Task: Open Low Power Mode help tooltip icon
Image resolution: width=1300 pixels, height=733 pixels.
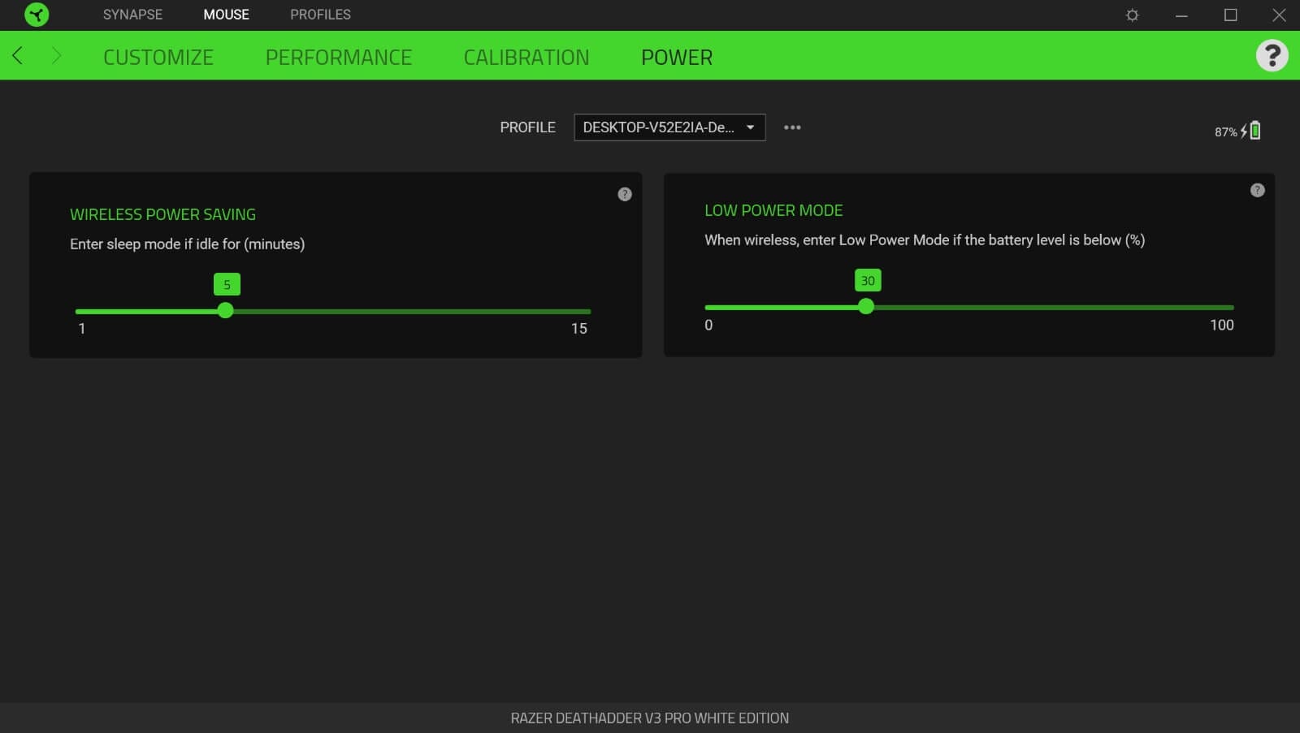Action: click(x=1257, y=190)
